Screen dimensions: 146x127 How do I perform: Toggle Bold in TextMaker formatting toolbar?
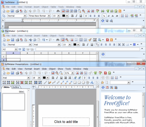(72, 16)
